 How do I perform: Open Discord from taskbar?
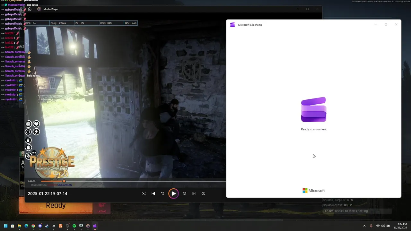click(40, 226)
